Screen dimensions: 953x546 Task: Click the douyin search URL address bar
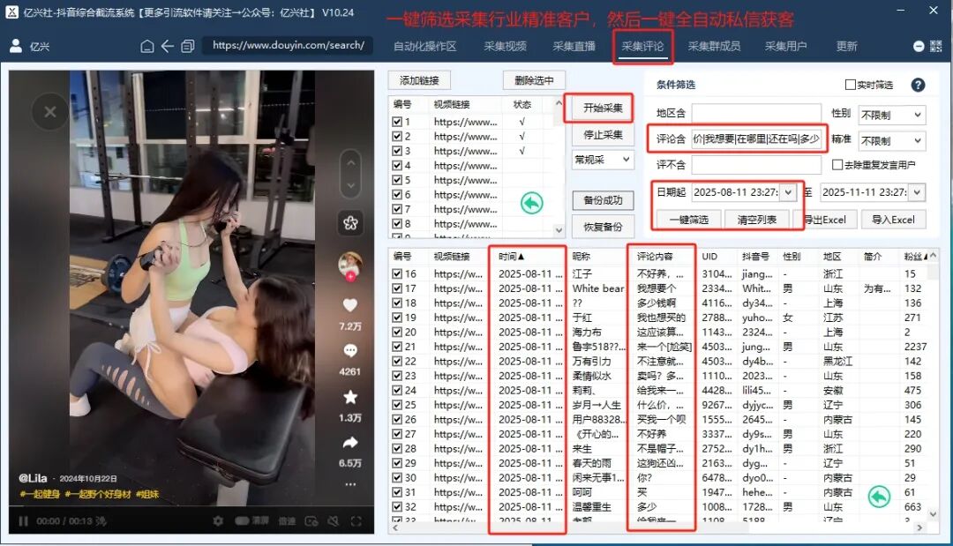(289, 46)
